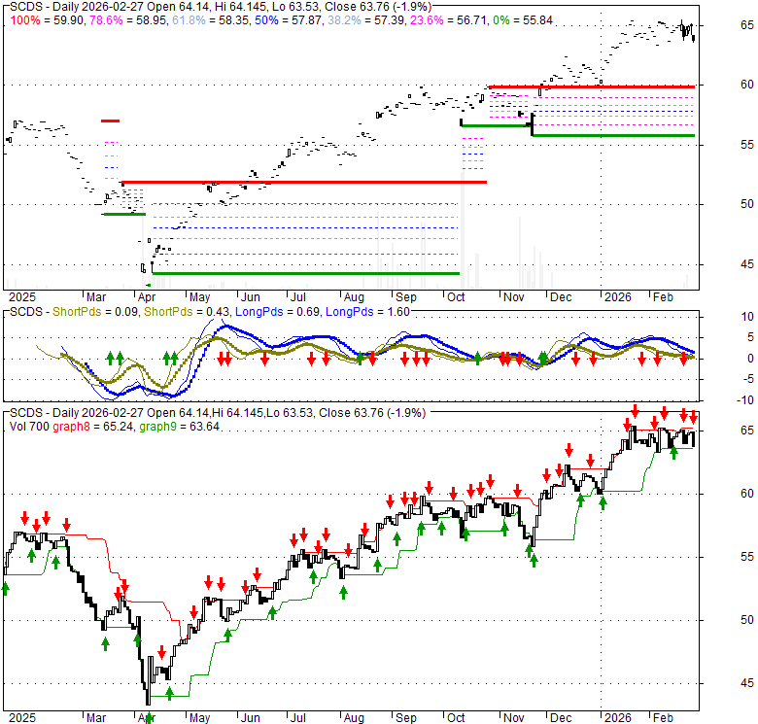758x724 pixels.
Task: Click the '2026' date label under the Fibonacci chart
Action: (x=618, y=296)
